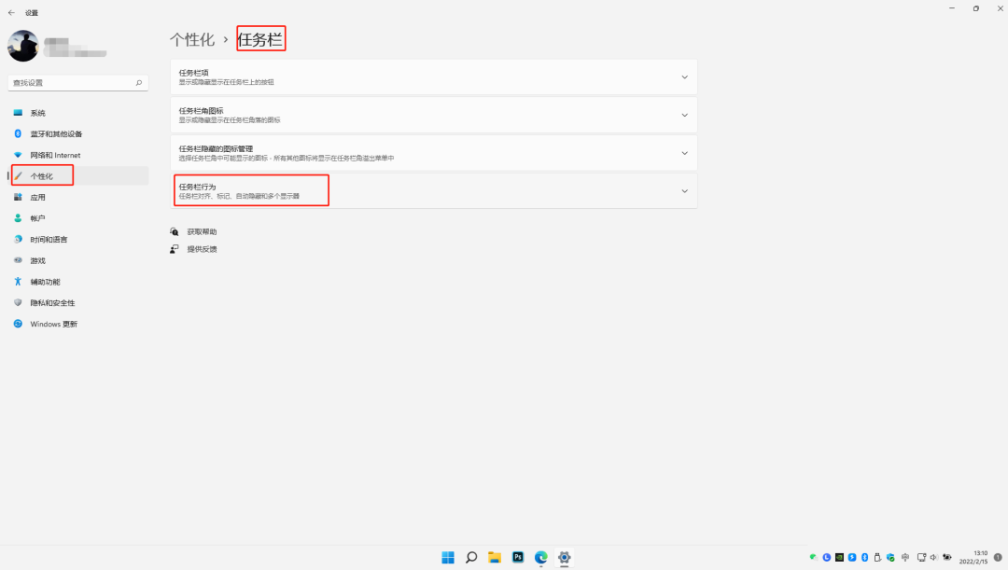Expand the 任务栏项 section

684,77
